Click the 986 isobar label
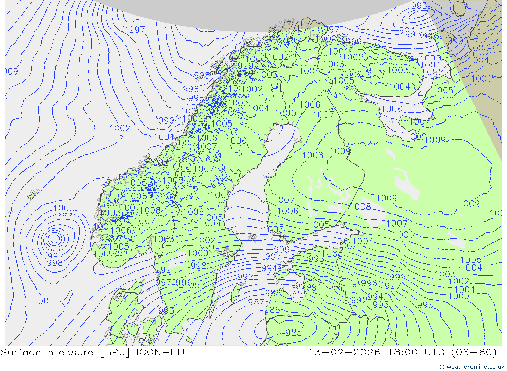Image resolution: width=507 pixels, height=371 pixels. click(272, 310)
